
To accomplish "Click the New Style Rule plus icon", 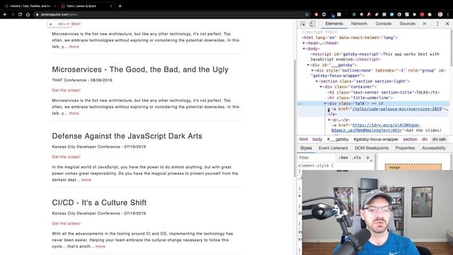I will coord(368,157).
